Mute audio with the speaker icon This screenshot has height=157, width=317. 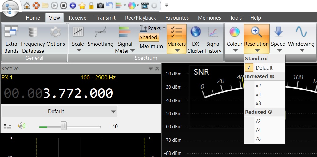(21, 126)
